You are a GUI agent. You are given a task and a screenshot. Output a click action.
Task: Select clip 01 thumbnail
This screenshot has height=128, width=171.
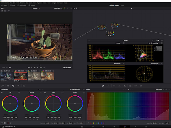[7, 76]
